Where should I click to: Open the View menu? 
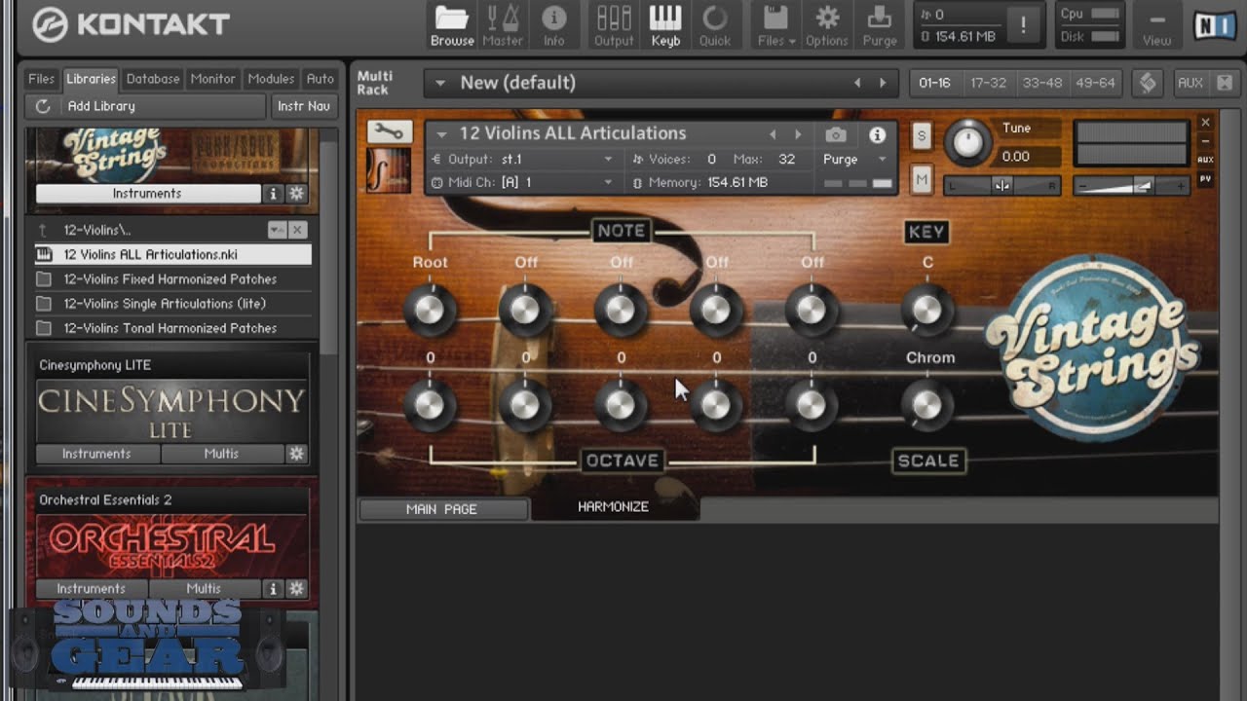[1157, 27]
